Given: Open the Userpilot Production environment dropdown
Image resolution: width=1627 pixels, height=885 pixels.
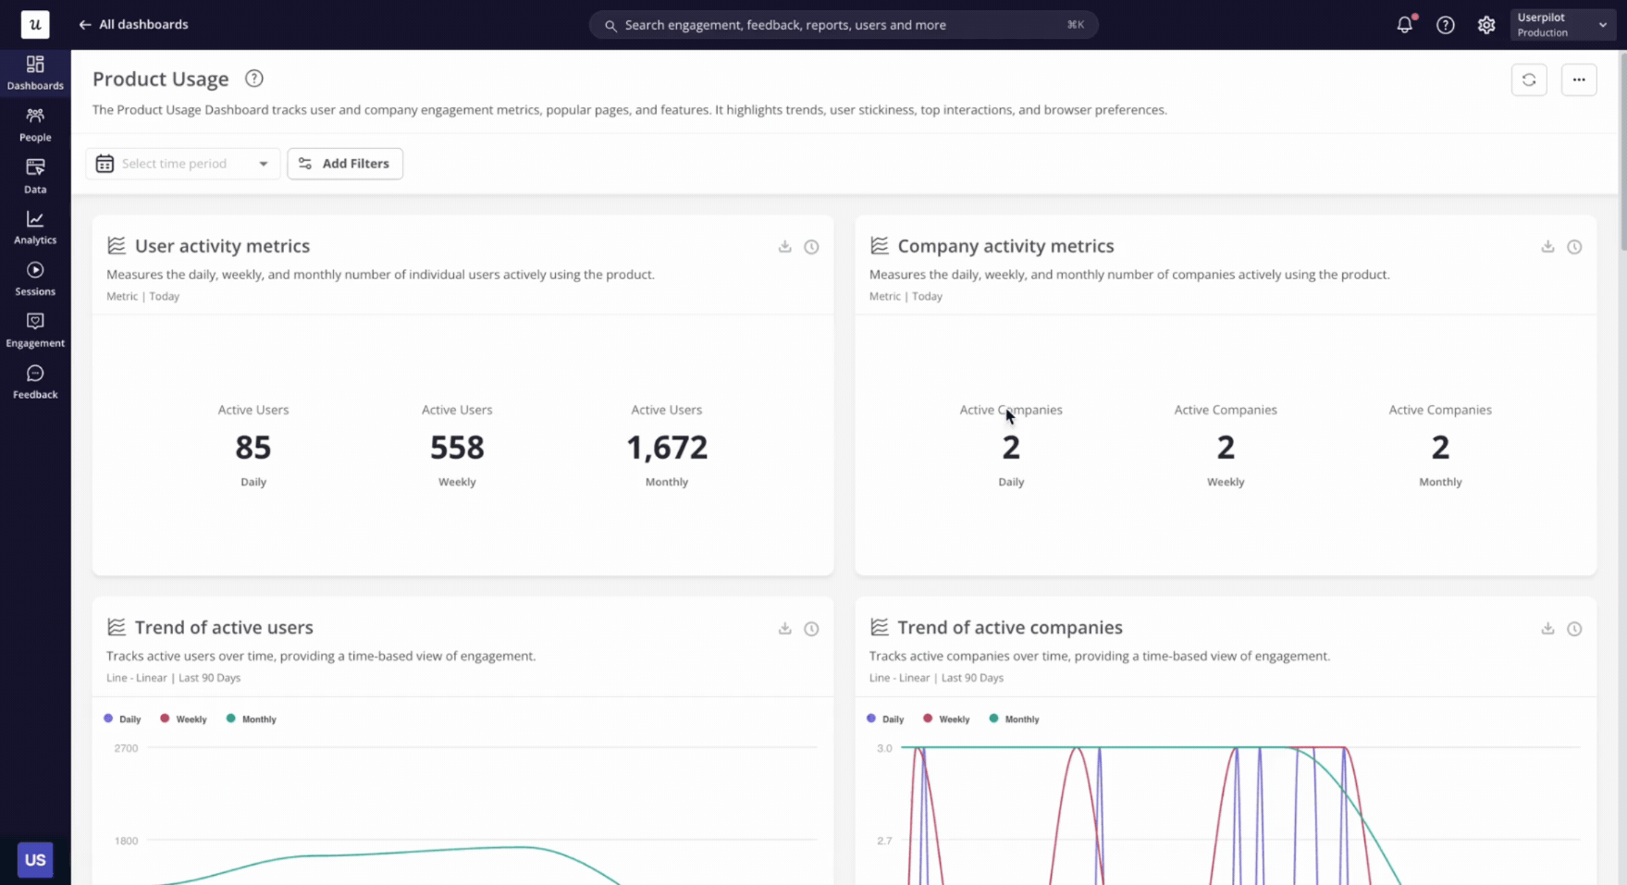Looking at the screenshot, I should 1562,25.
